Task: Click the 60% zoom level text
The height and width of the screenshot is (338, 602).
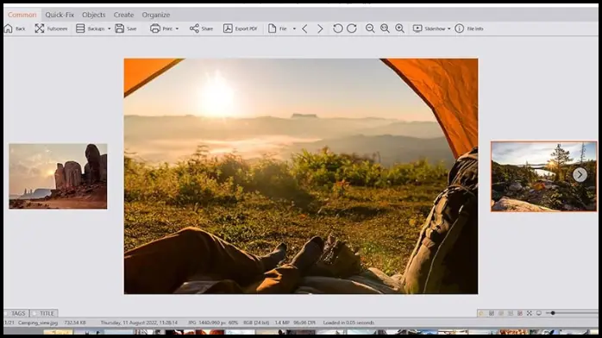Action: pos(233,322)
